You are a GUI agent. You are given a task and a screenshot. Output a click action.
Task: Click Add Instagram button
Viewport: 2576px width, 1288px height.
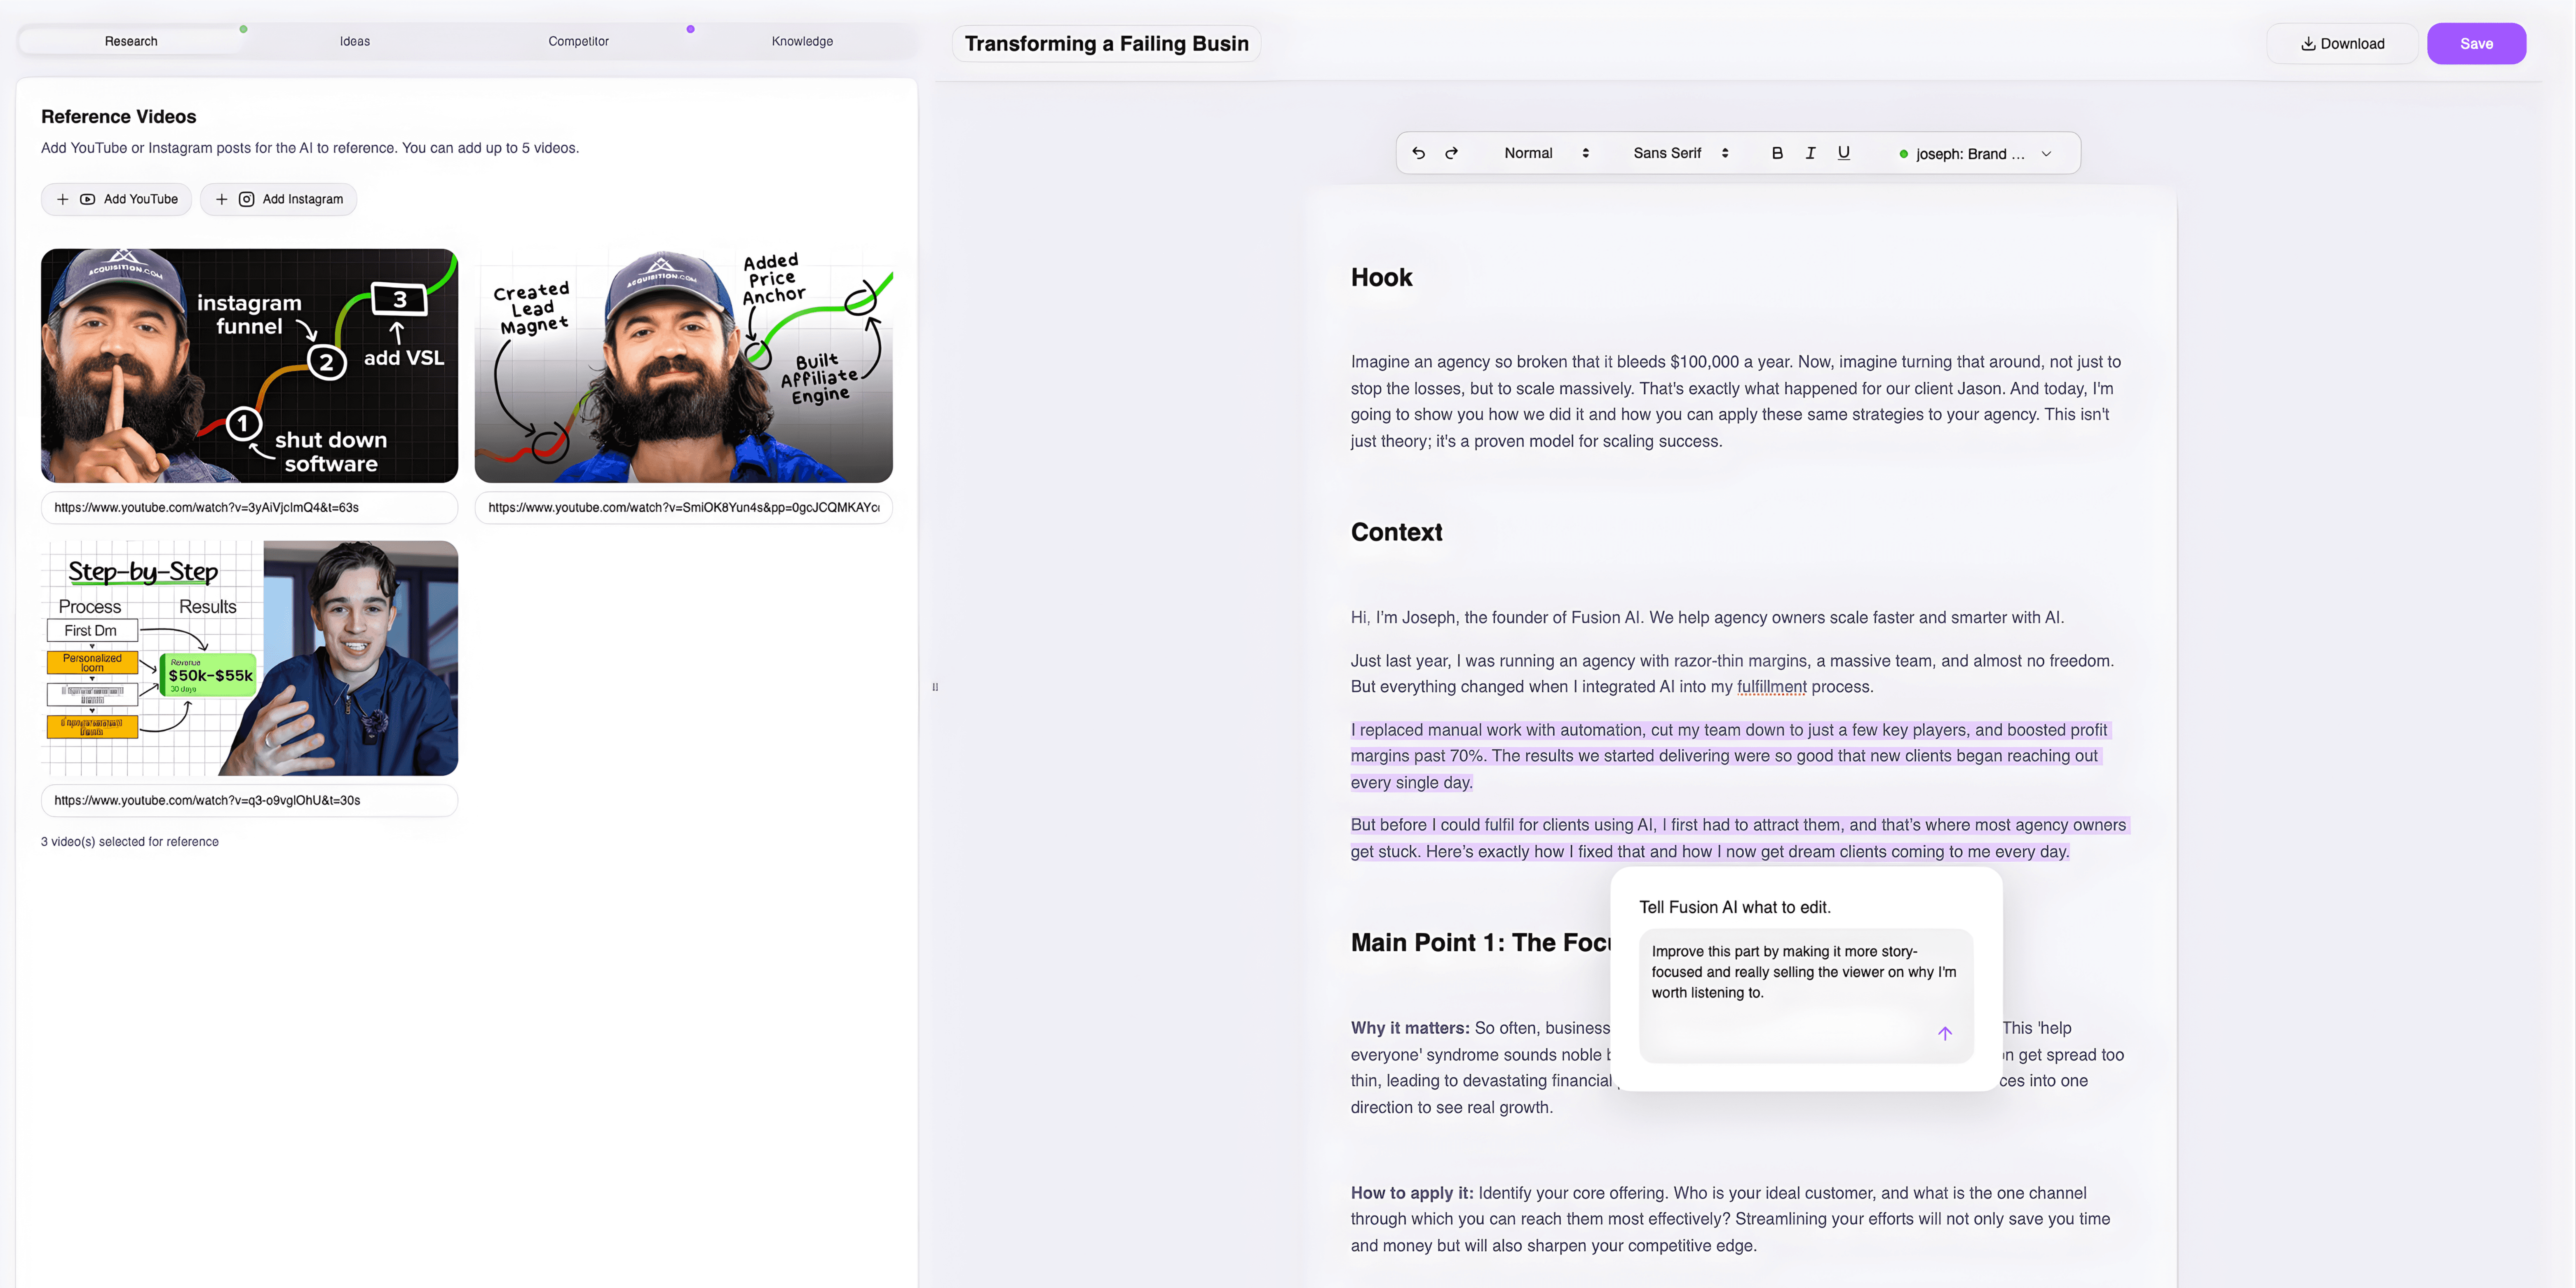pyautogui.click(x=279, y=199)
